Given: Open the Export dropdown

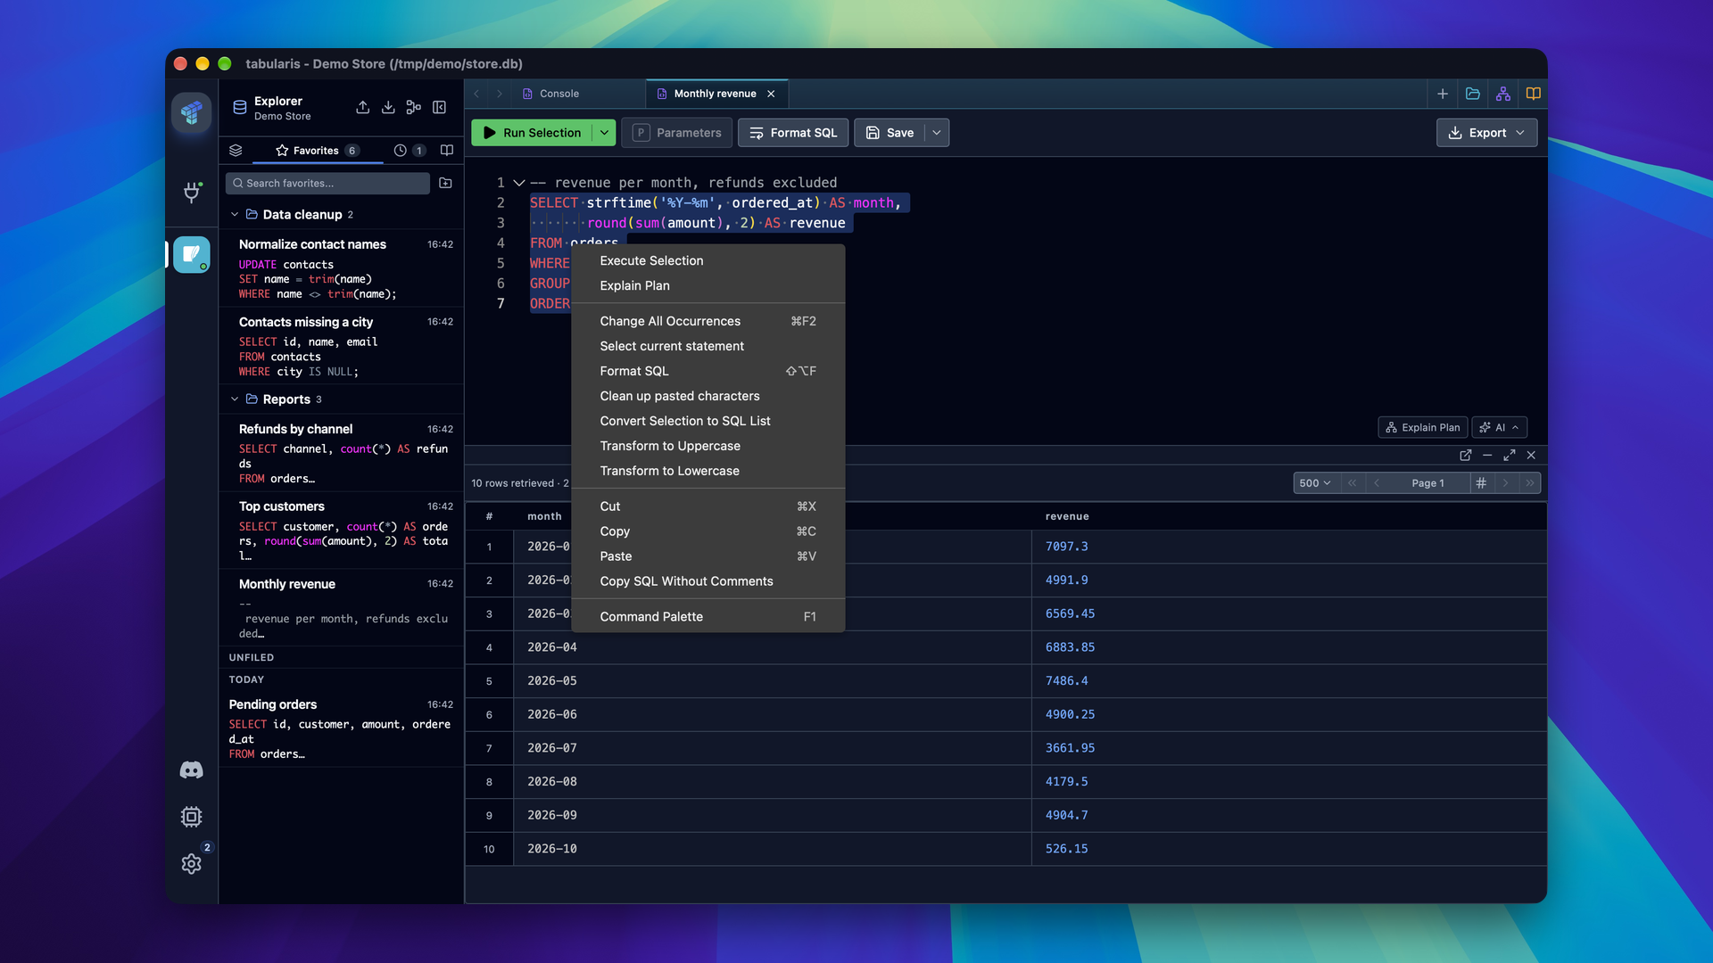Looking at the screenshot, I should 1486,133.
